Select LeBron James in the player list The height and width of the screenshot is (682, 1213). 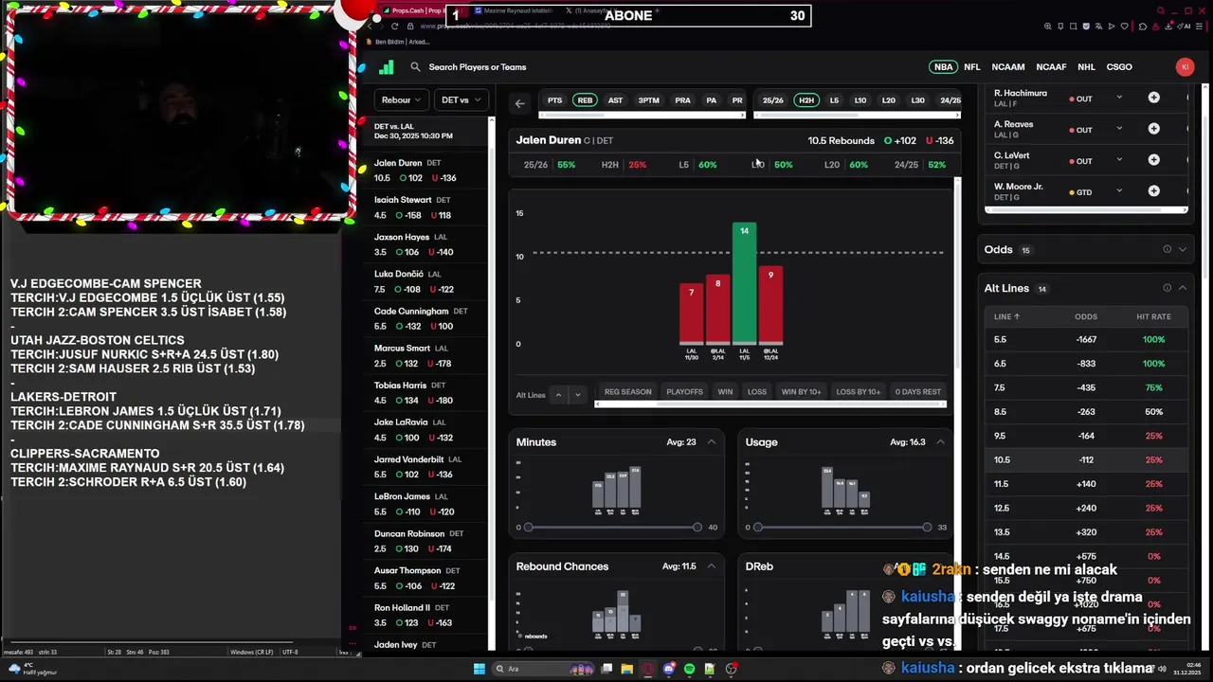(x=425, y=504)
